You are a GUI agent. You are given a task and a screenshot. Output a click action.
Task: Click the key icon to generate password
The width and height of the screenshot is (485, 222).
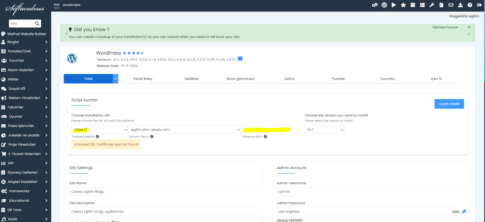tap(464, 212)
